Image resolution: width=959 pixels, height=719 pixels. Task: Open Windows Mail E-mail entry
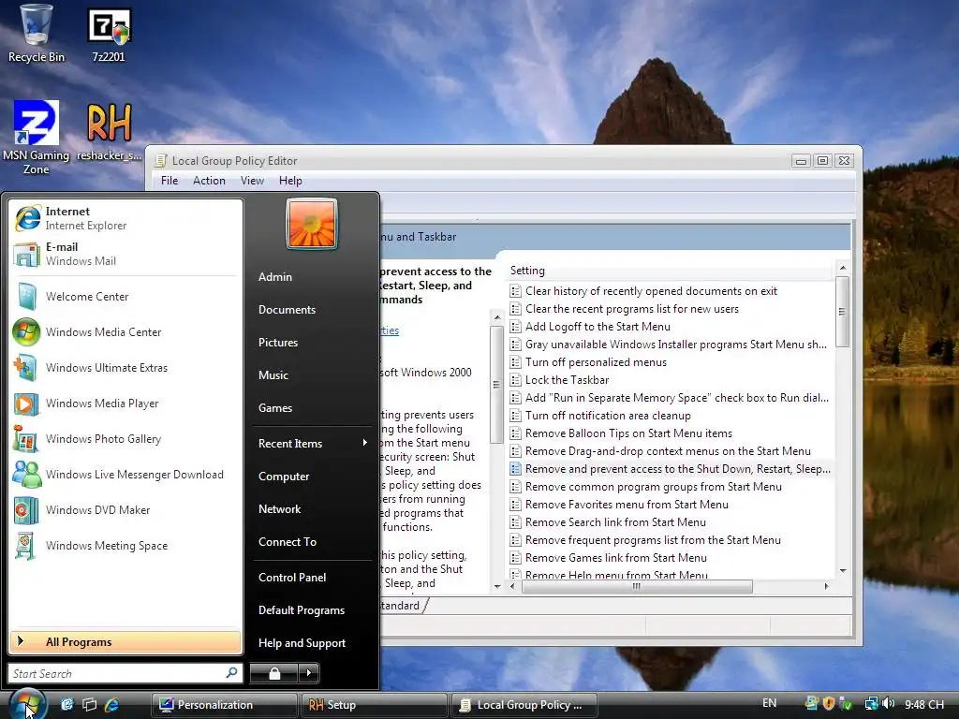click(125, 254)
